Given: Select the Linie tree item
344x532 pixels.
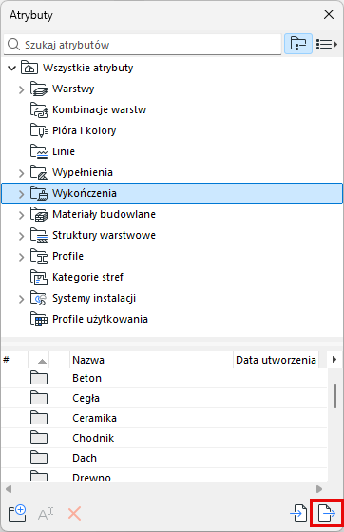Looking at the screenshot, I should pyautogui.click(x=64, y=151).
